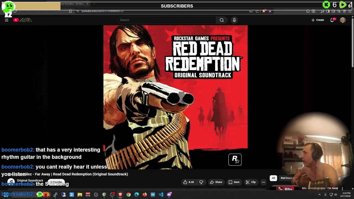Switch to Brave browser in taskbar
The width and height of the screenshot is (354, 199).
(x=120, y=195)
